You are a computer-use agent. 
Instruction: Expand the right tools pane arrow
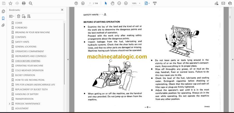232,59
